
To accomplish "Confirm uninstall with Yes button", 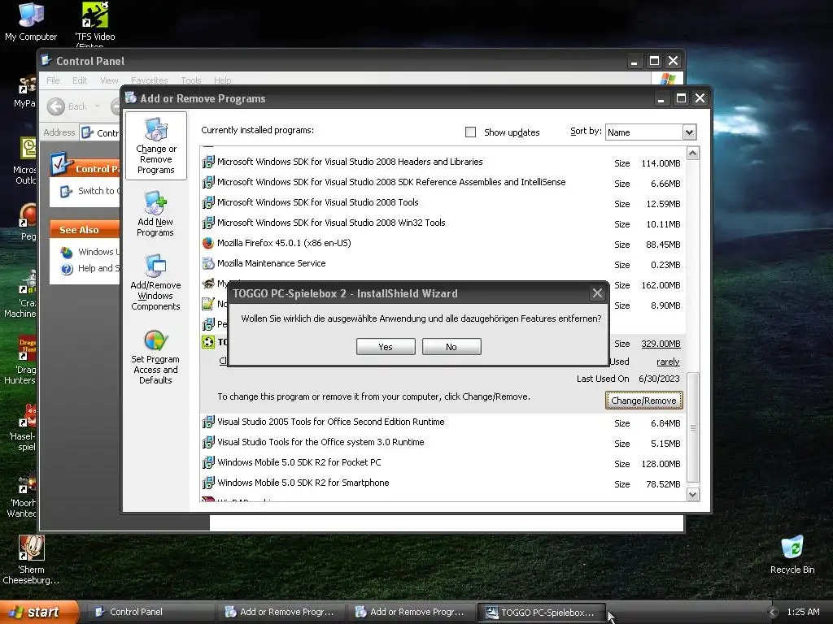I will coord(386,346).
